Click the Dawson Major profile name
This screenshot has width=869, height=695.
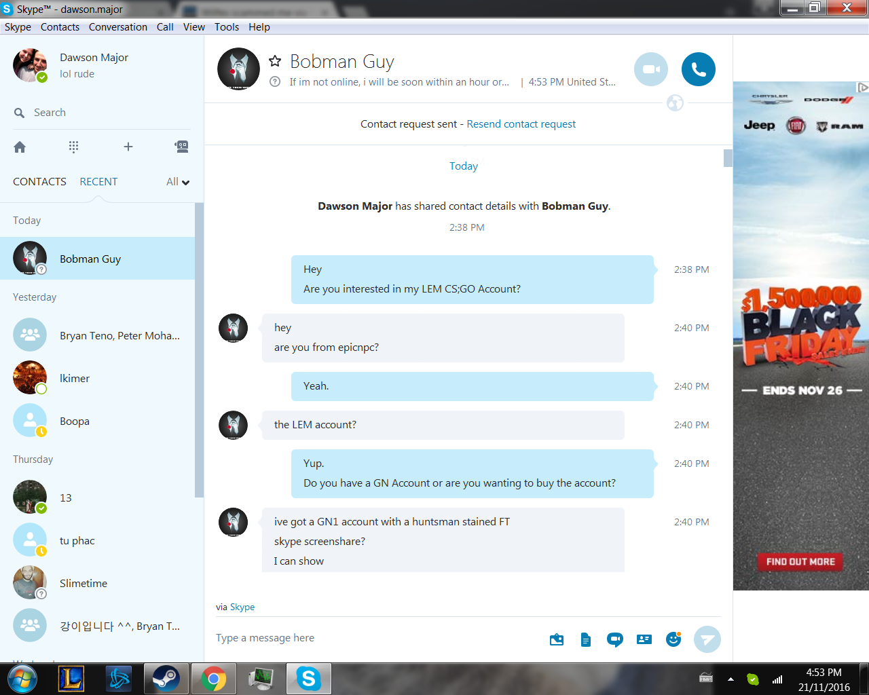(x=94, y=58)
